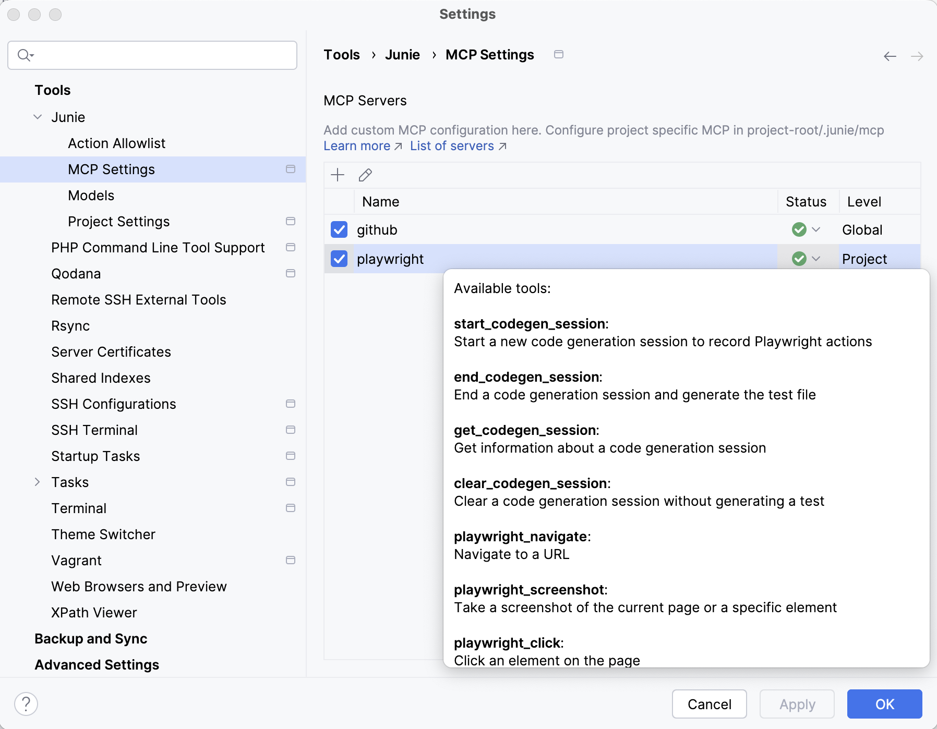Collapse the Junie tree node
937x729 pixels.
[38, 117]
